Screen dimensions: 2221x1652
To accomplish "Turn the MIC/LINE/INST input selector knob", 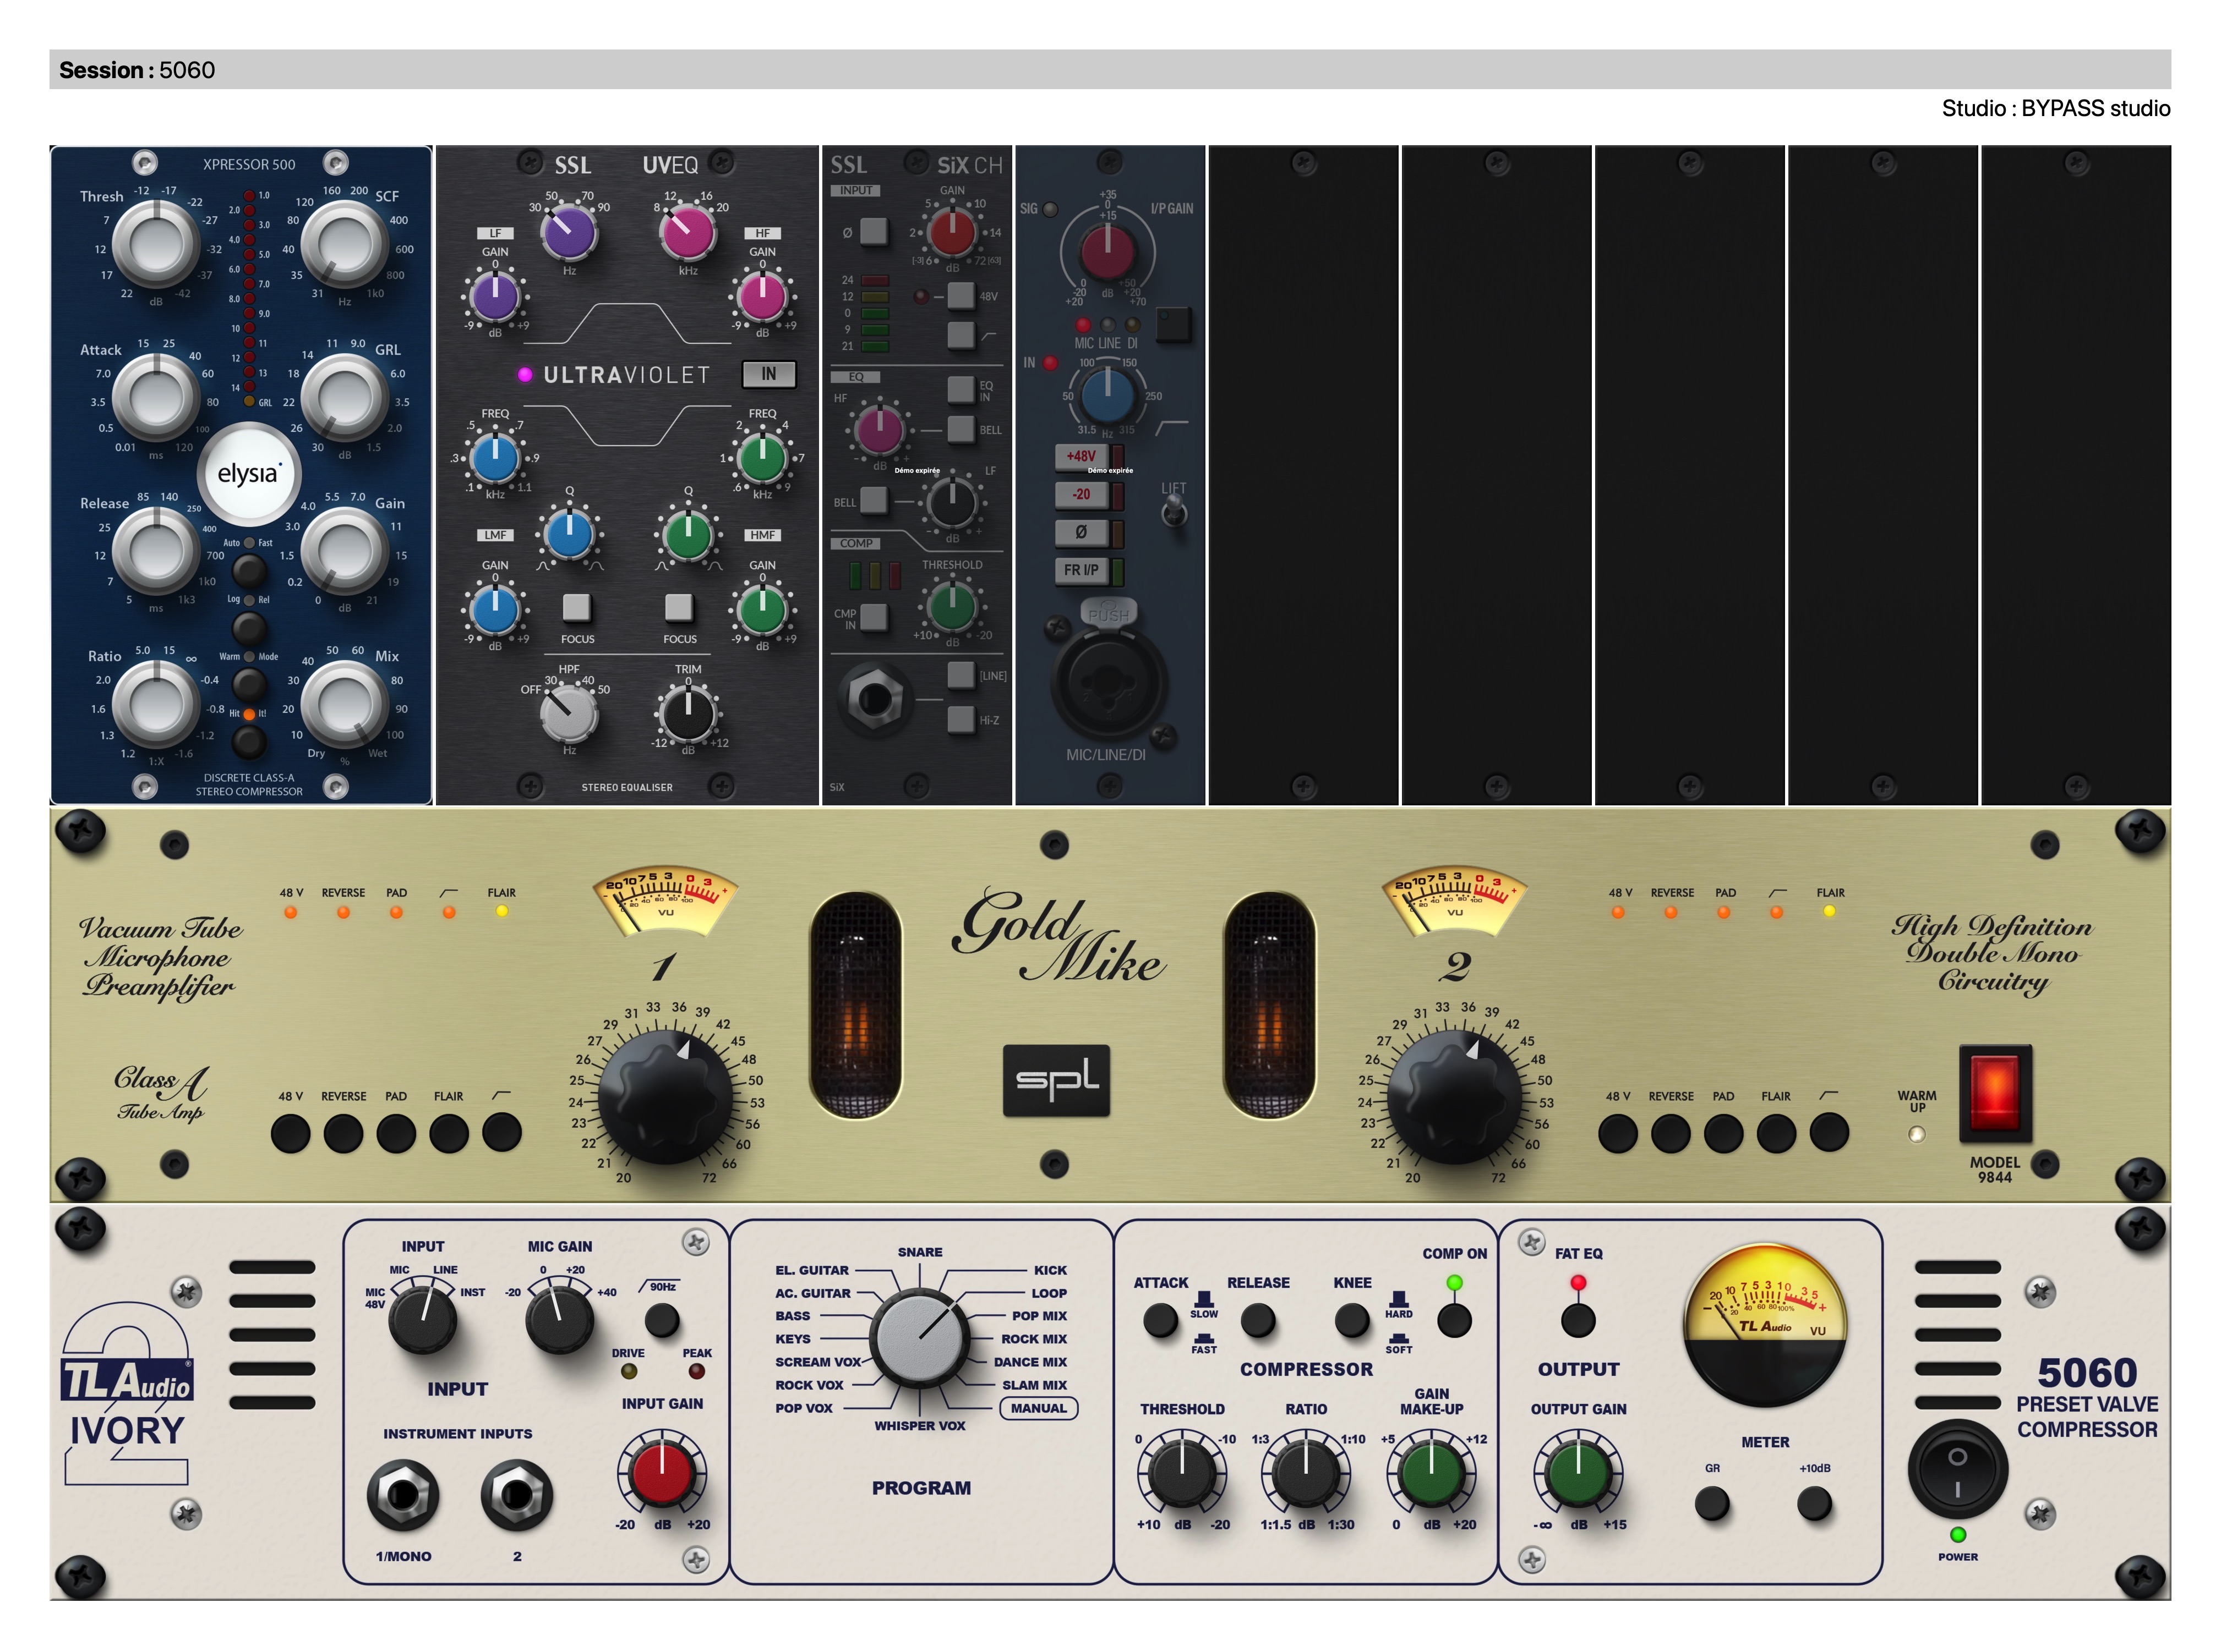I will [422, 1320].
